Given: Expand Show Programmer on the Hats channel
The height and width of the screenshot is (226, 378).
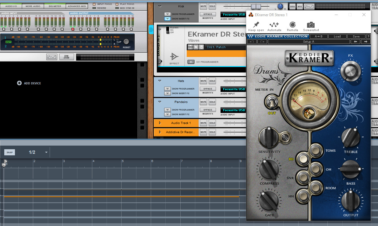Looking at the screenshot, I should 167,89.
